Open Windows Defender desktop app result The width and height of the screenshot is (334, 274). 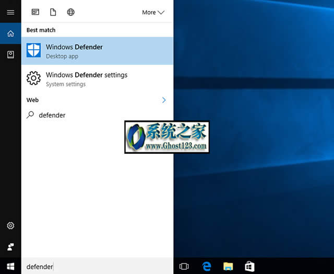click(x=97, y=51)
